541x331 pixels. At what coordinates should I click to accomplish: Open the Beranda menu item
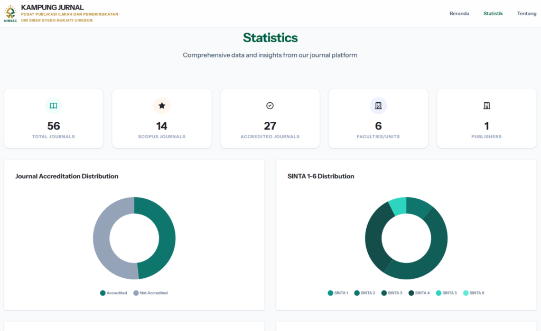(459, 14)
